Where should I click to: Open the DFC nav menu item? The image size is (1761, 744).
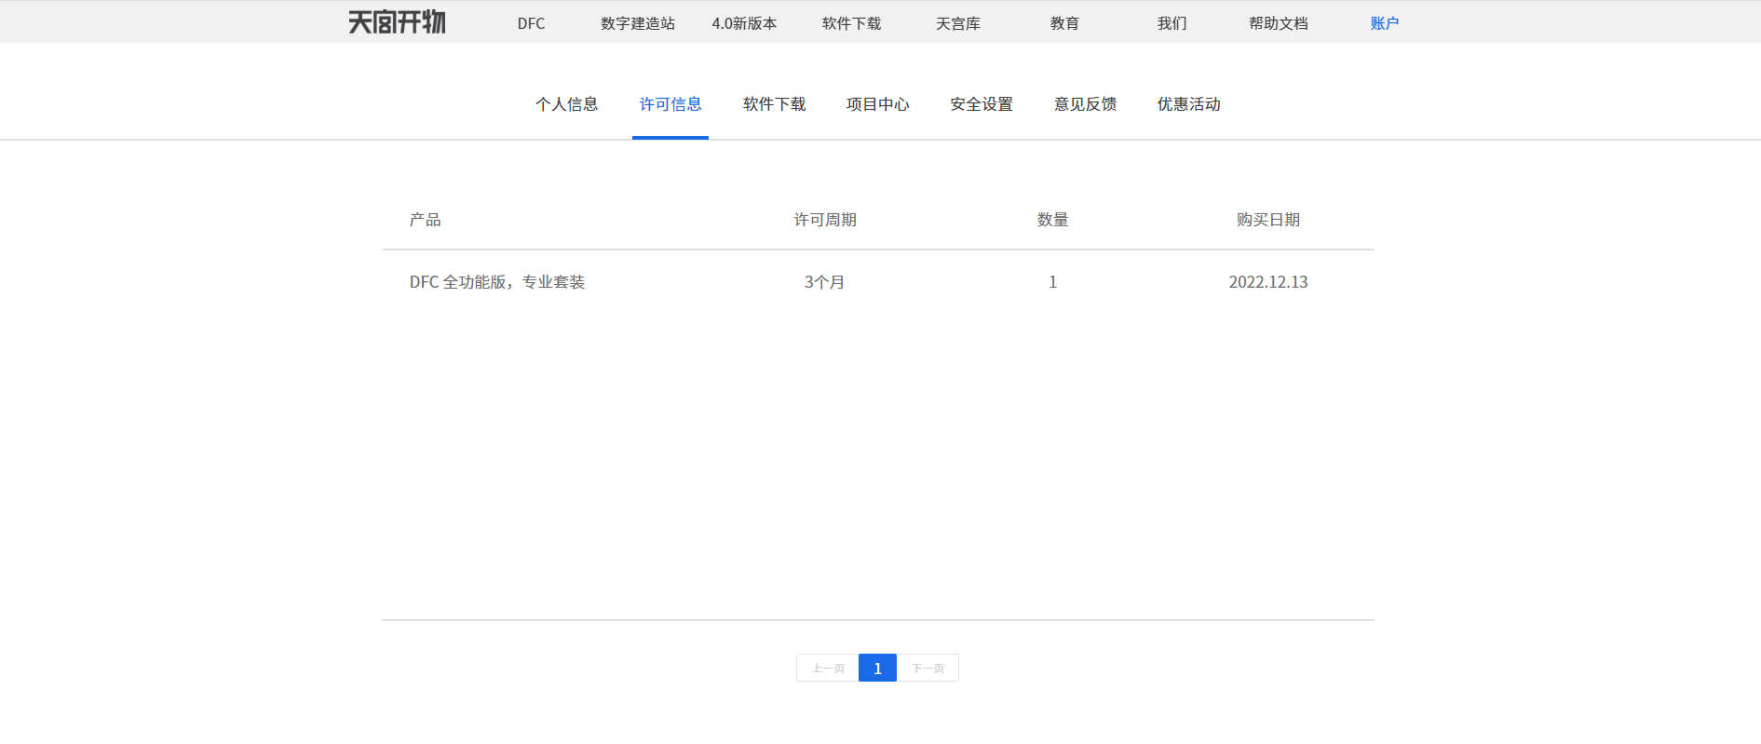coord(531,23)
